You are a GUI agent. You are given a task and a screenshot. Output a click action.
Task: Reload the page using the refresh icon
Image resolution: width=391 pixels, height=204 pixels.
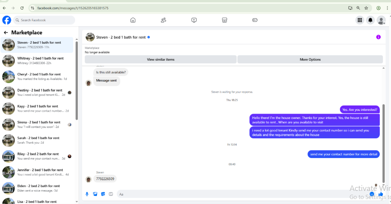[22, 8]
